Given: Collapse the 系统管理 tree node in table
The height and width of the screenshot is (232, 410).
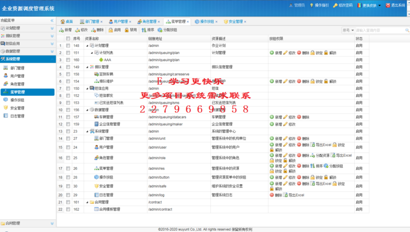Looking at the screenshot, I should pos(87,131).
